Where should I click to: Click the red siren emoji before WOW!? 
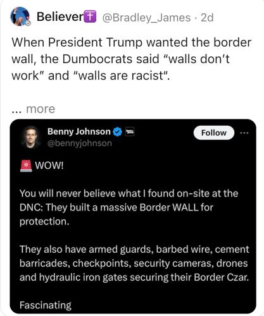26,166
